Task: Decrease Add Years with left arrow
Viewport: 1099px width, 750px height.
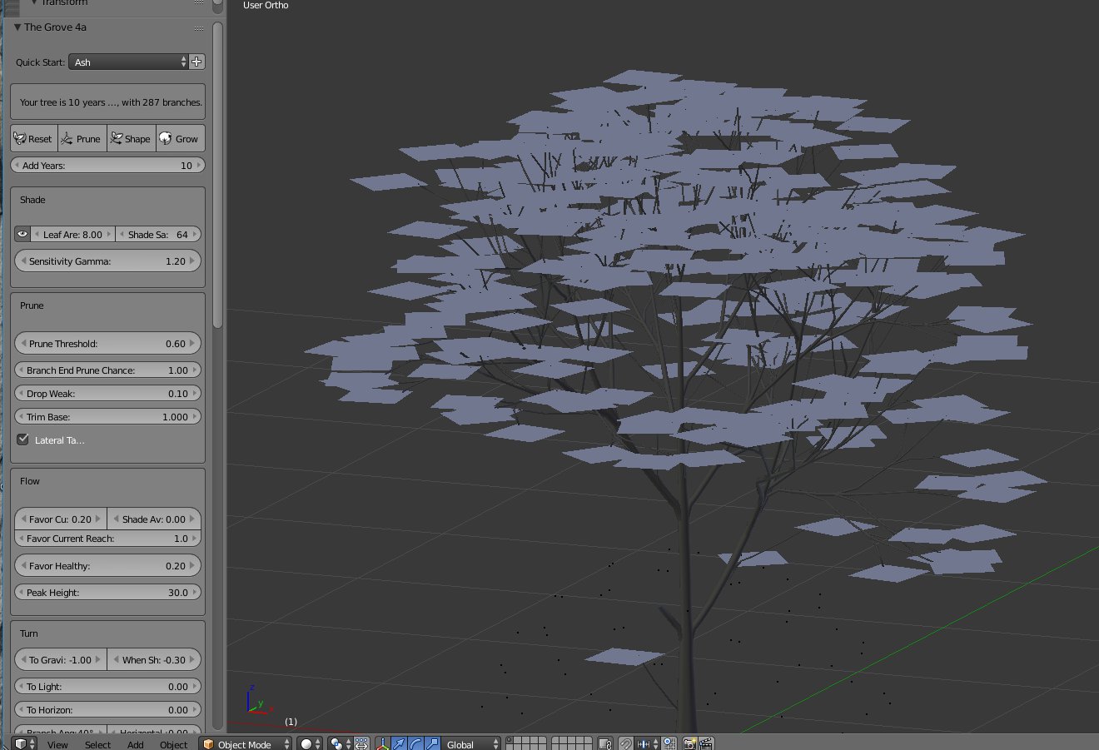Action: (17, 166)
